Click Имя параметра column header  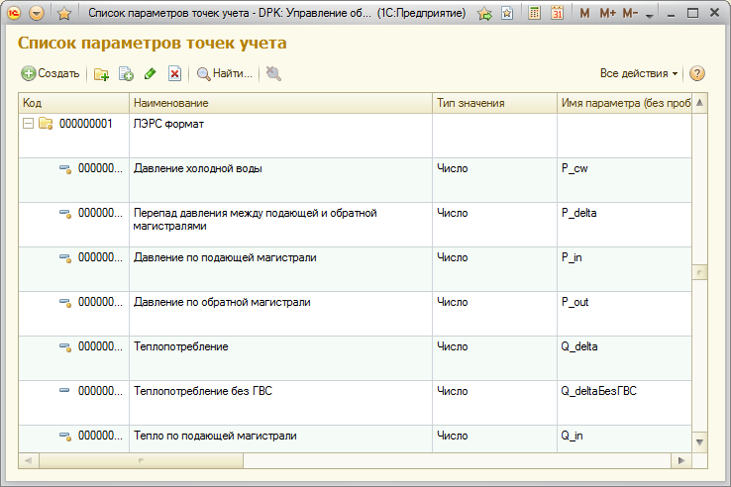[625, 103]
